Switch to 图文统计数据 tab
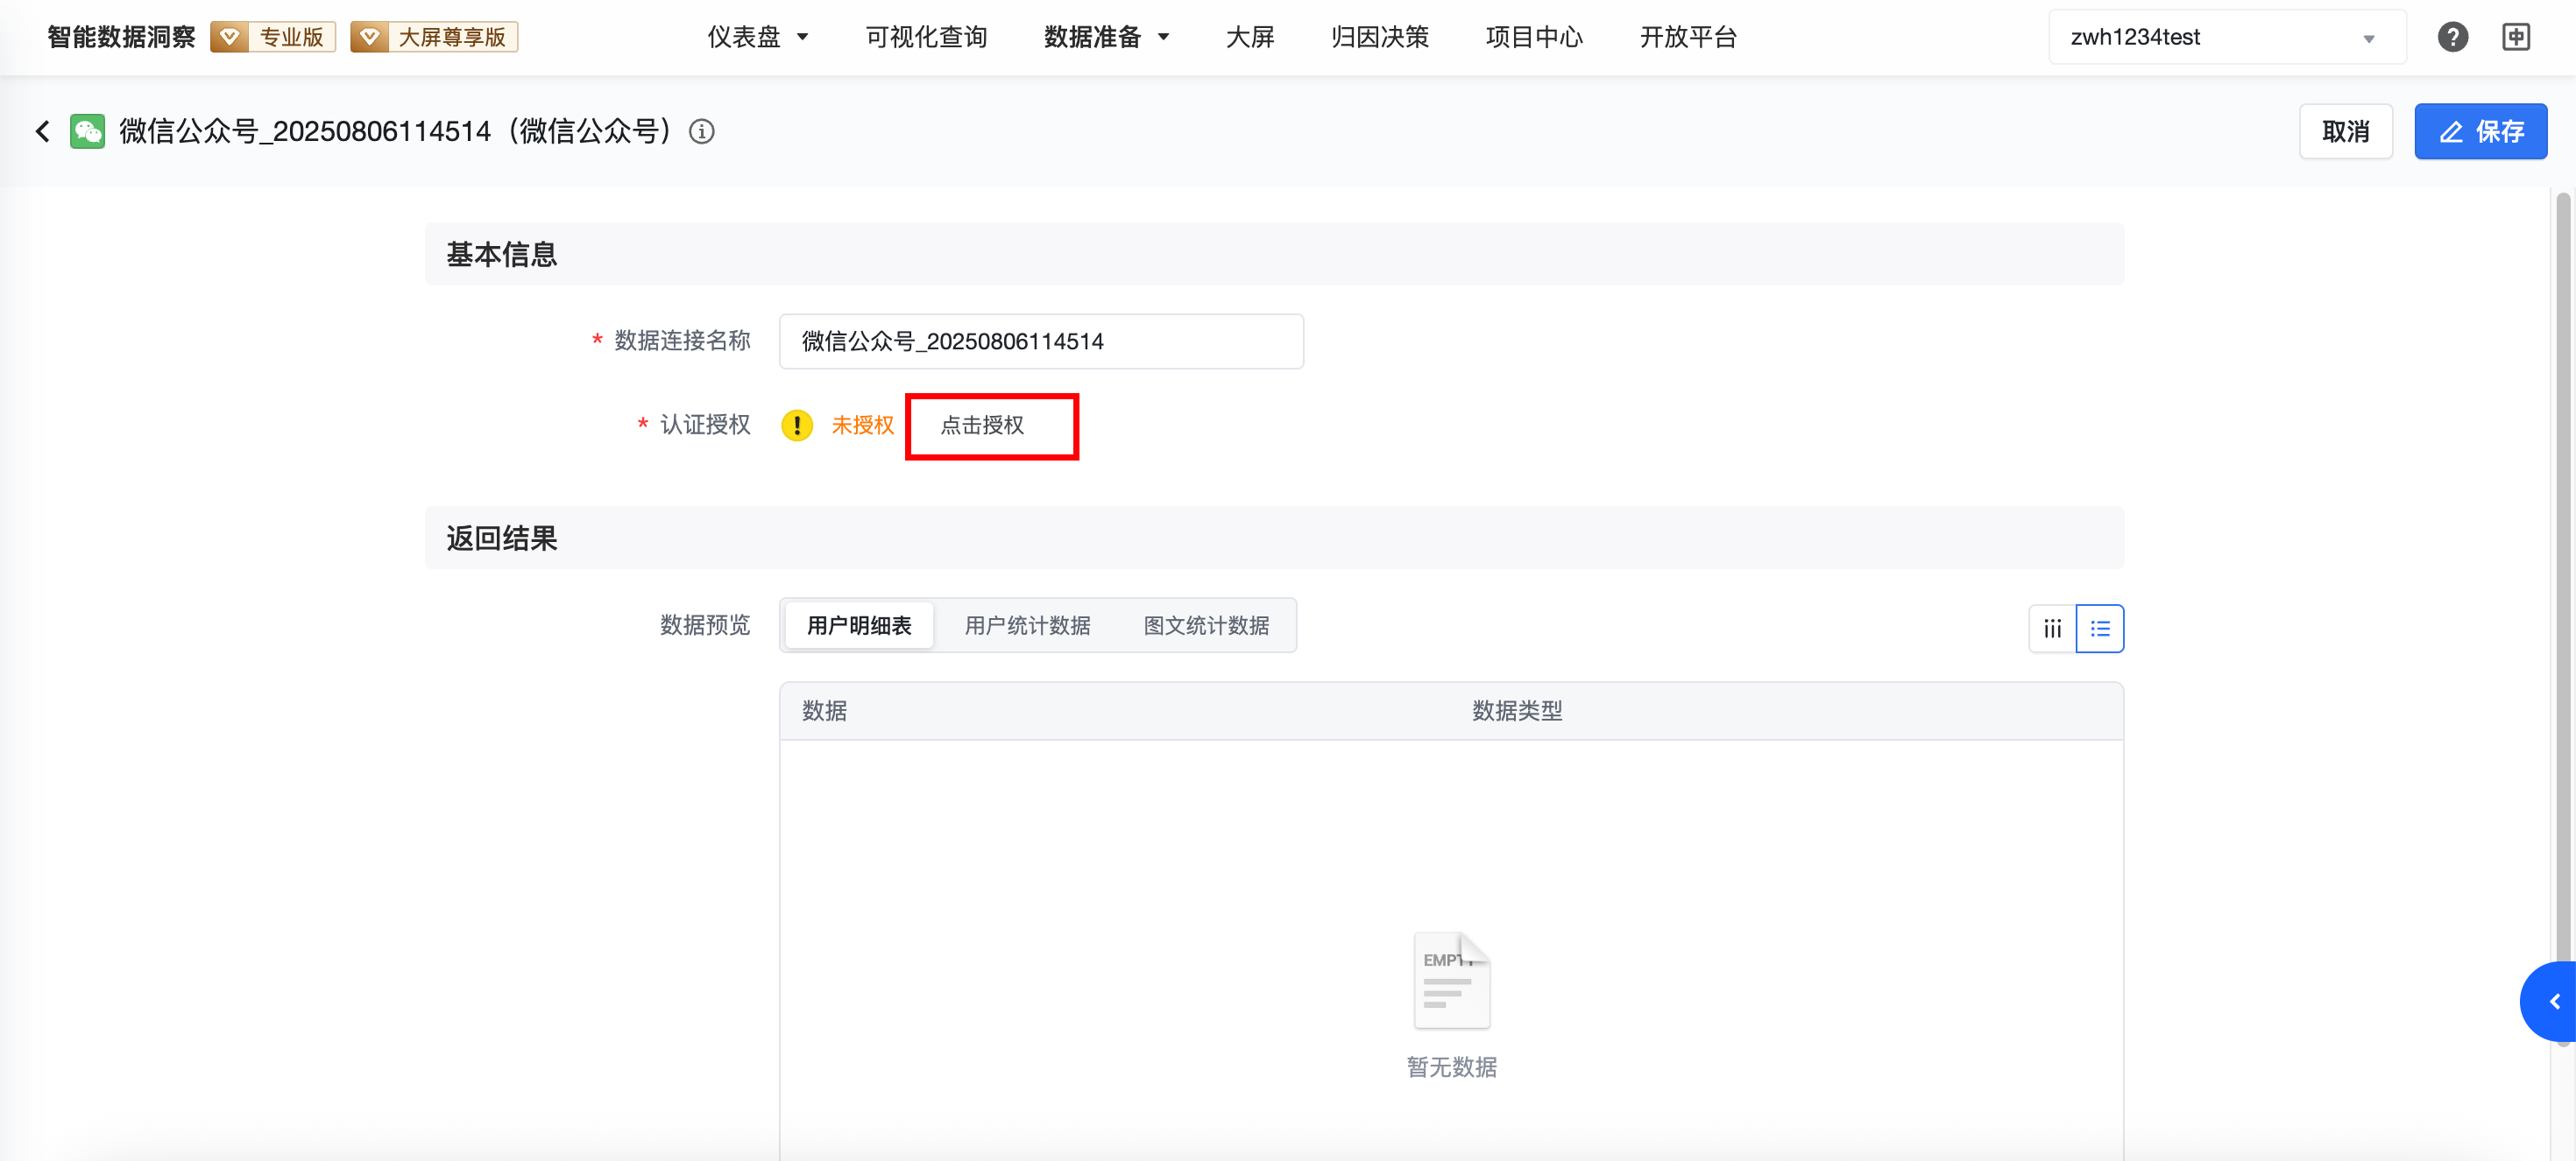 (x=1206, y=625)
